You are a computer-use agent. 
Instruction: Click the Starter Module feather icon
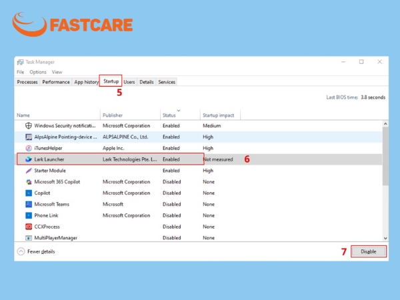point(29,171)
